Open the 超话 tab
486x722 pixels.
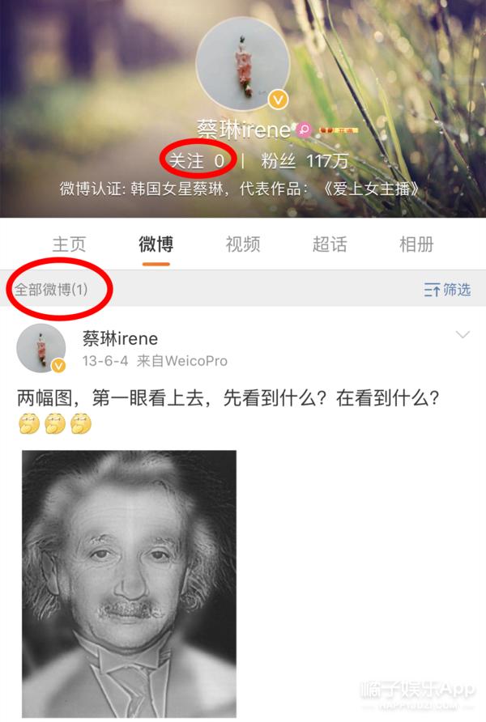pos(330,244)
